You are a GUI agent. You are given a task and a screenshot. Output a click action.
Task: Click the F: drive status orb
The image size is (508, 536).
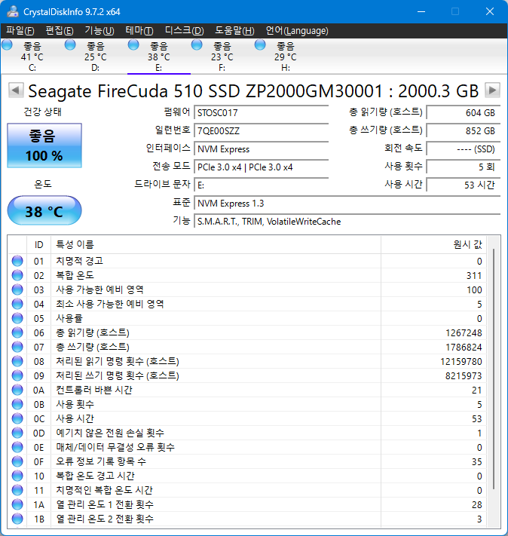click(197, 44)
